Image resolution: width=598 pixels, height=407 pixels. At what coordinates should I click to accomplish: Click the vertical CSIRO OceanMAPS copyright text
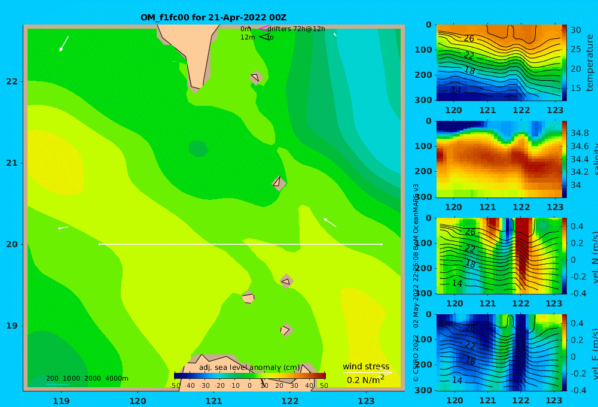(416, 283)
